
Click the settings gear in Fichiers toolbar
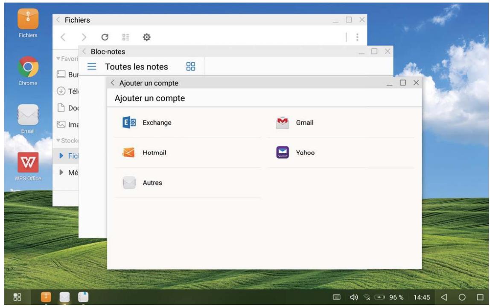tap(146, 37)
